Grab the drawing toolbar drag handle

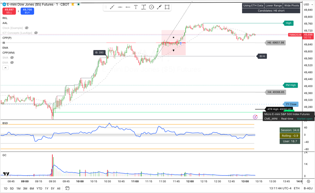pos(106,7)
